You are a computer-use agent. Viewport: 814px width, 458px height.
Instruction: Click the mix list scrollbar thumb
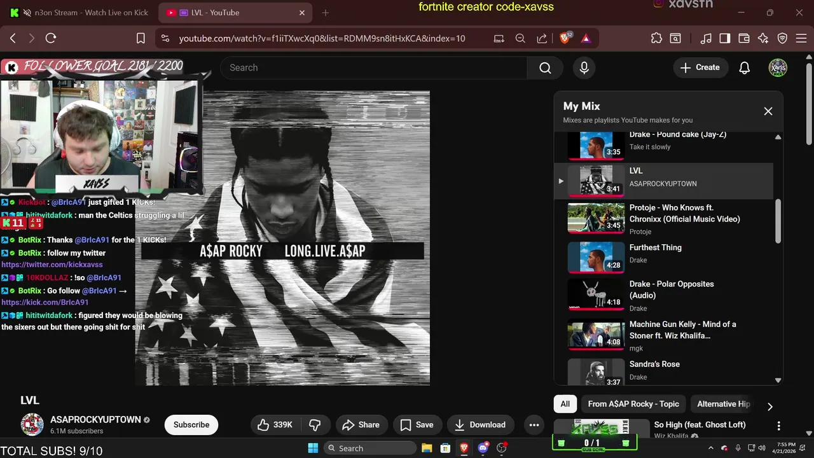[778, 221]
